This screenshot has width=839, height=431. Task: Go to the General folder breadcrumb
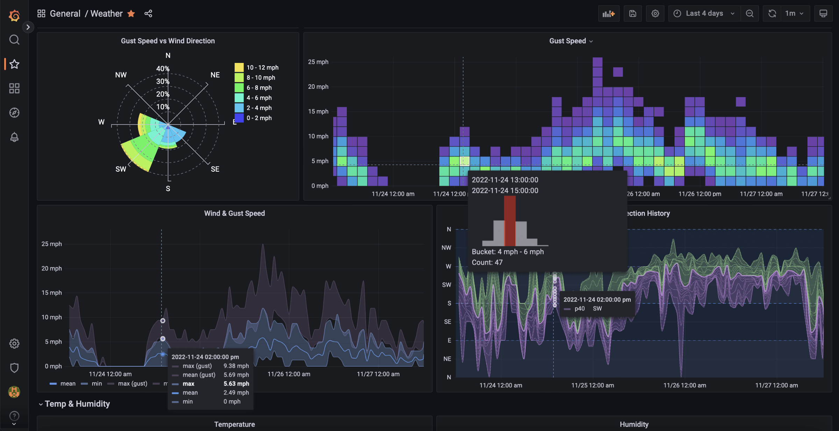click(65, 14)
